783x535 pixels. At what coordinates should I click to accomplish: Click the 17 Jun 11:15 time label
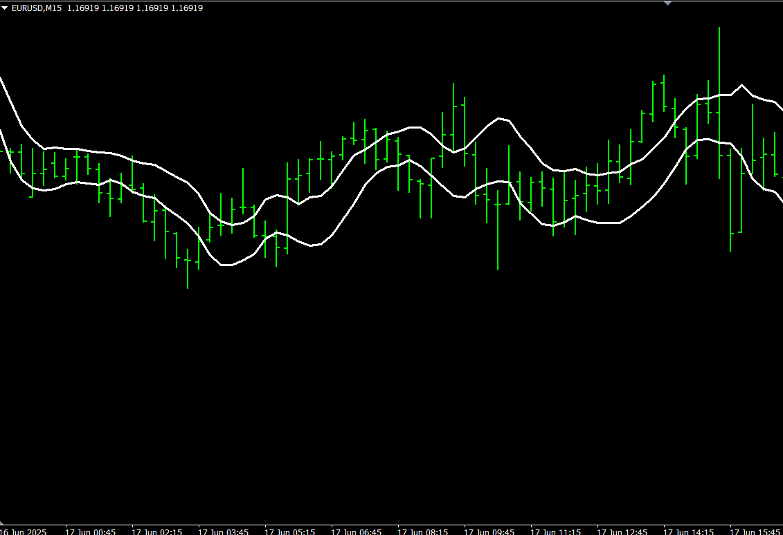[555, 532]
